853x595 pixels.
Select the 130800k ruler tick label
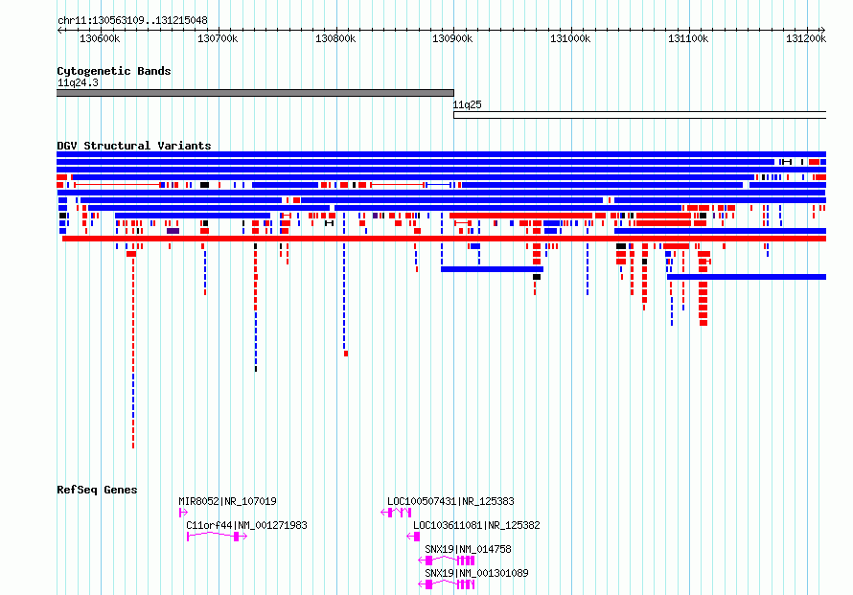pos(335,38)
